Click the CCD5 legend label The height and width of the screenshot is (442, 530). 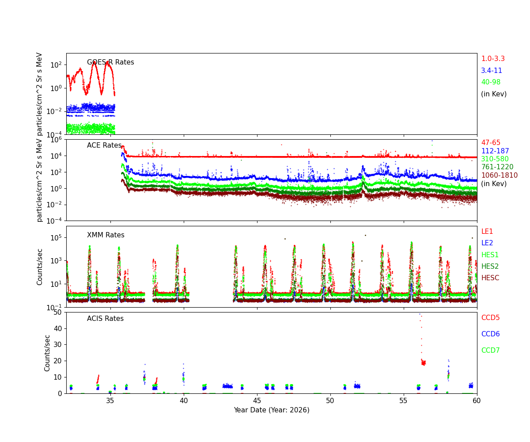[490, 318]
